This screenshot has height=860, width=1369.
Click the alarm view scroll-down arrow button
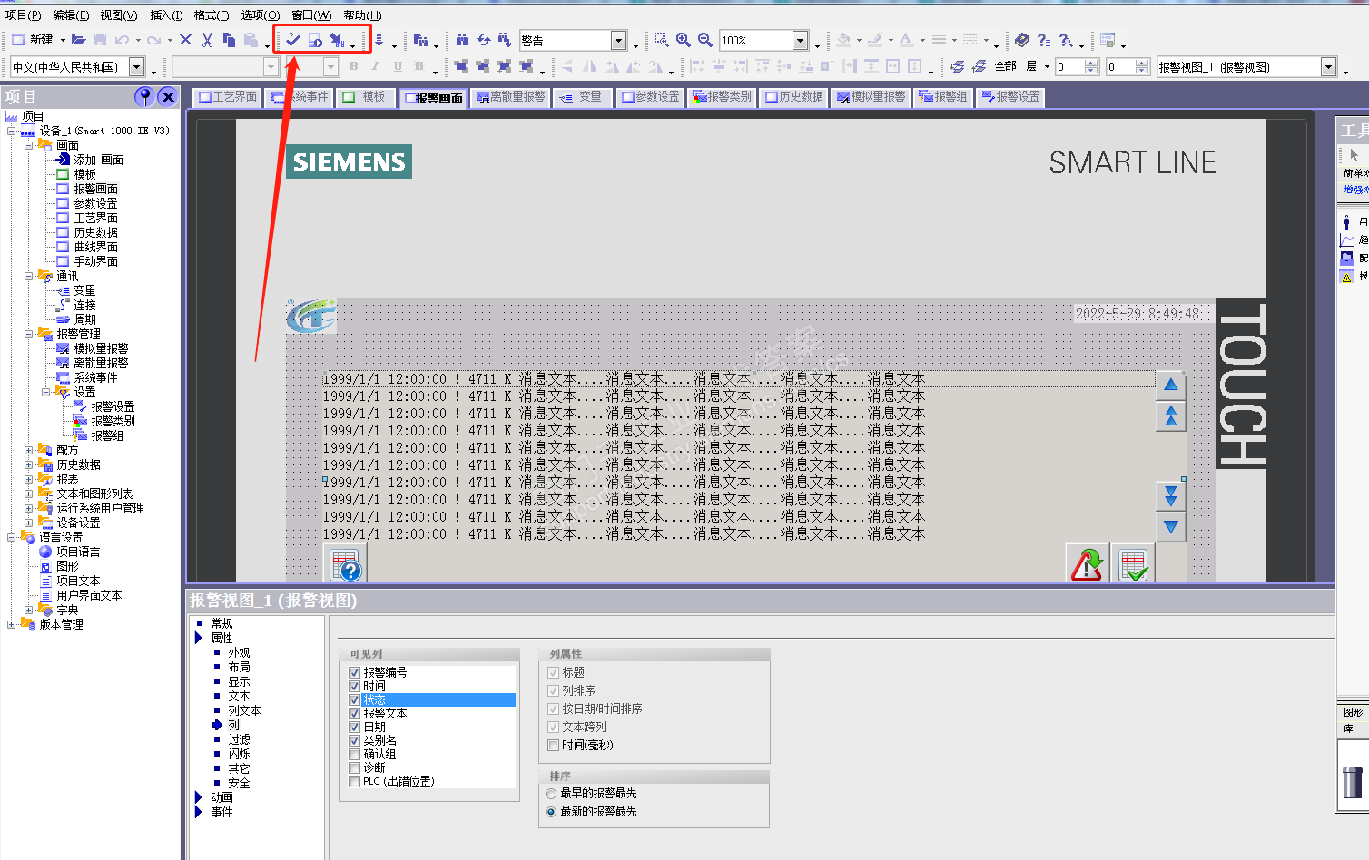click(x=1171, y=526)
